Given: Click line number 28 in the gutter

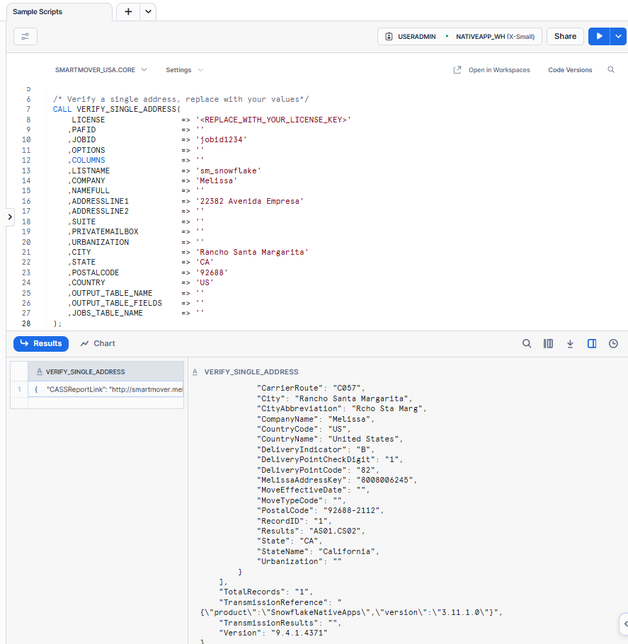Looking at the screenshot, I should point(26,323).
